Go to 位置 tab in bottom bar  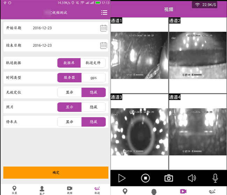click(x=14, y=190)
